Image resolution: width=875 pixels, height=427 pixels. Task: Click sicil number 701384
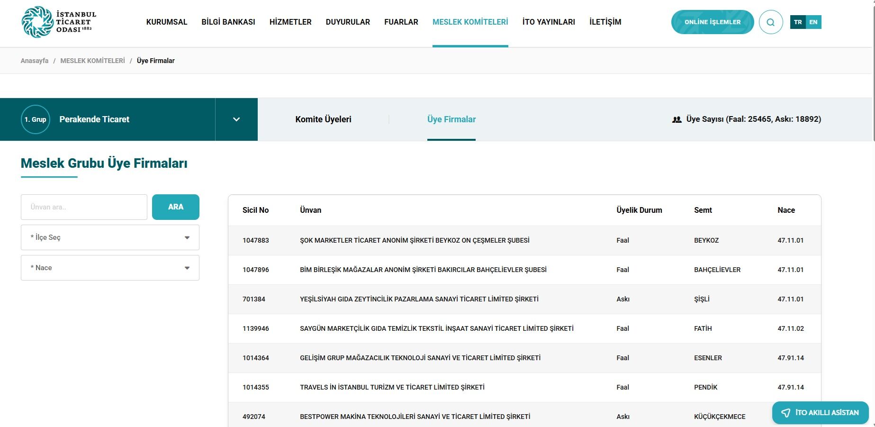254,299
